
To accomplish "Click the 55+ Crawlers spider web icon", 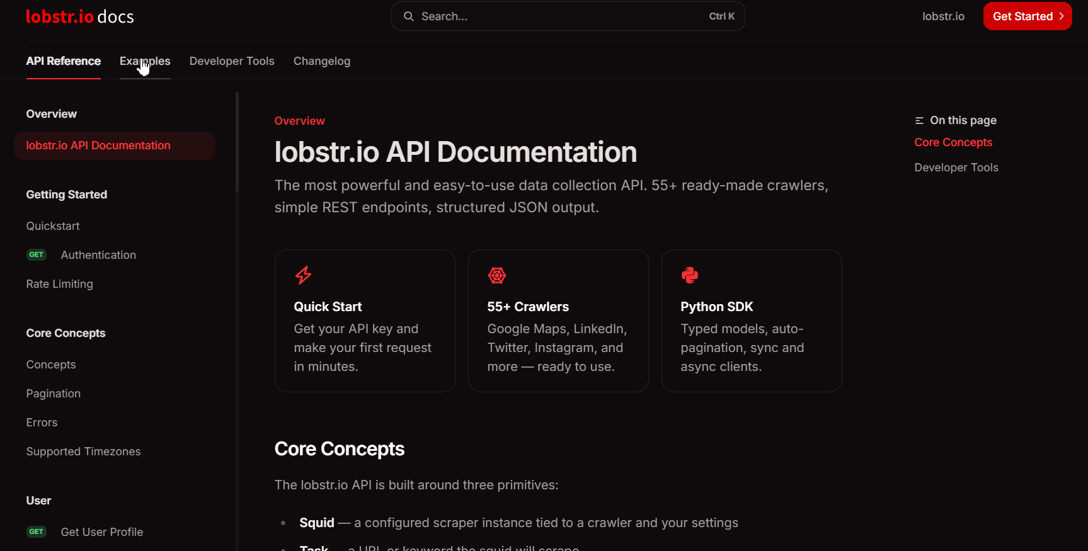I will point(497,275).
